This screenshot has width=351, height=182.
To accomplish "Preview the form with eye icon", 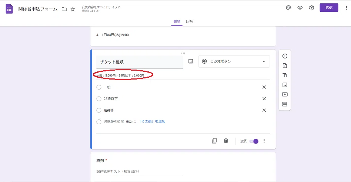I will tap(300, 8).
